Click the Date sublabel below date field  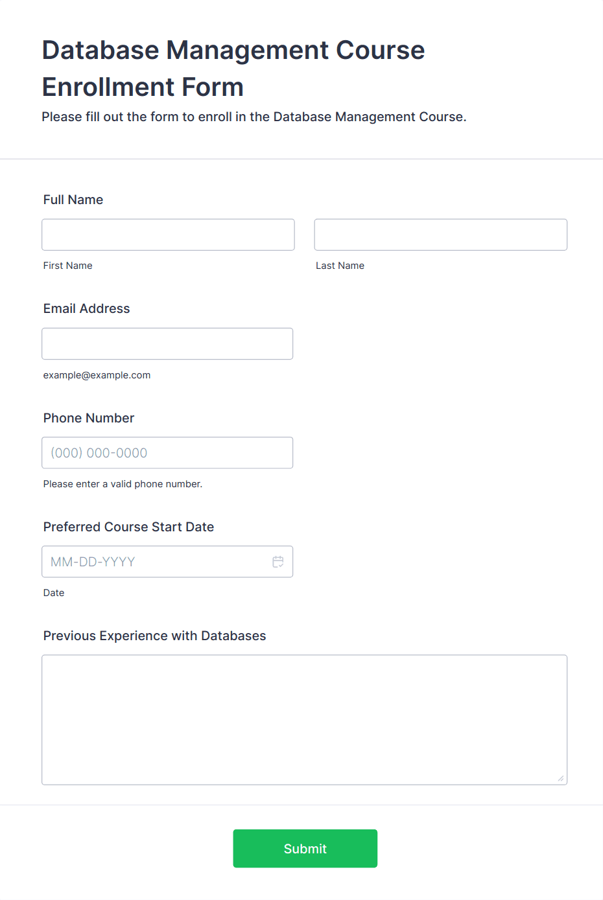54,593
